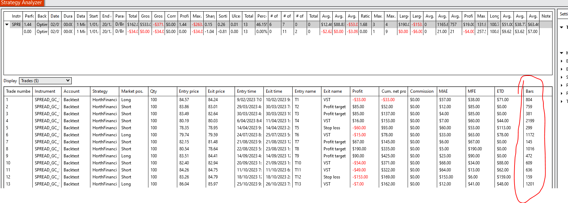Click the Account column header

pos(76,91)
